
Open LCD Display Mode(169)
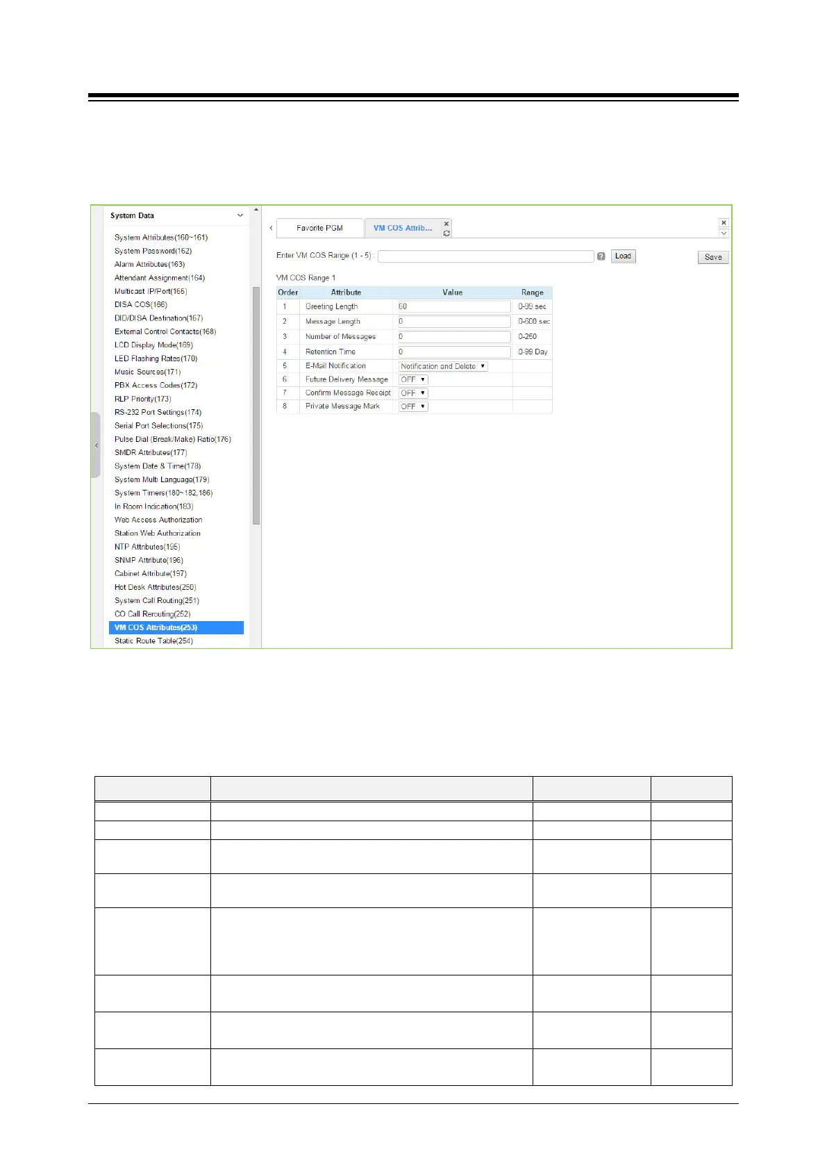coord(153,345)
